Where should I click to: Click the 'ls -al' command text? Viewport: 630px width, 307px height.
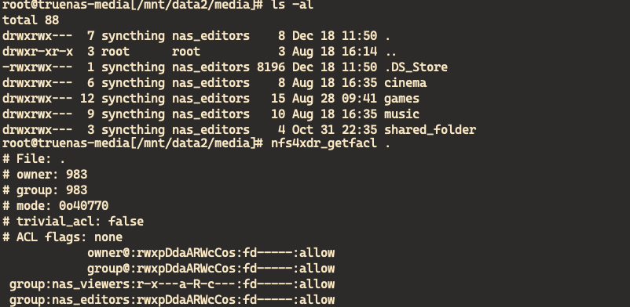pos(292,5)
